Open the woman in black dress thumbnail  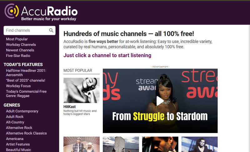point(199,144)
